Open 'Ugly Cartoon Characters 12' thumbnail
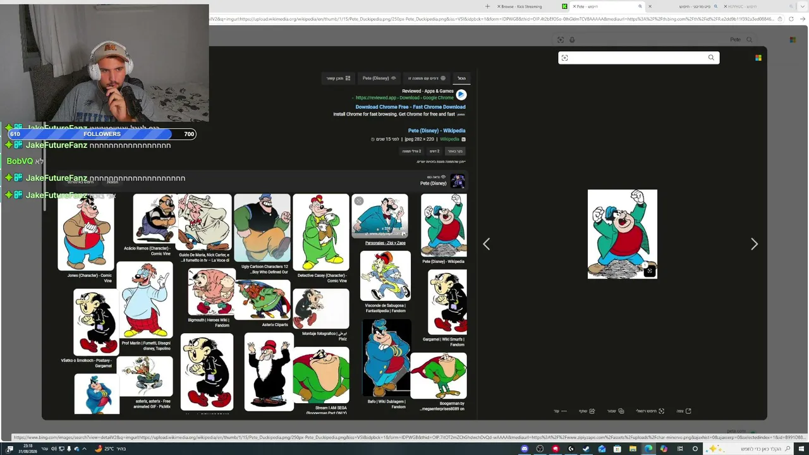The height and width of the screenshot is (455, 809). click(262, 228)
